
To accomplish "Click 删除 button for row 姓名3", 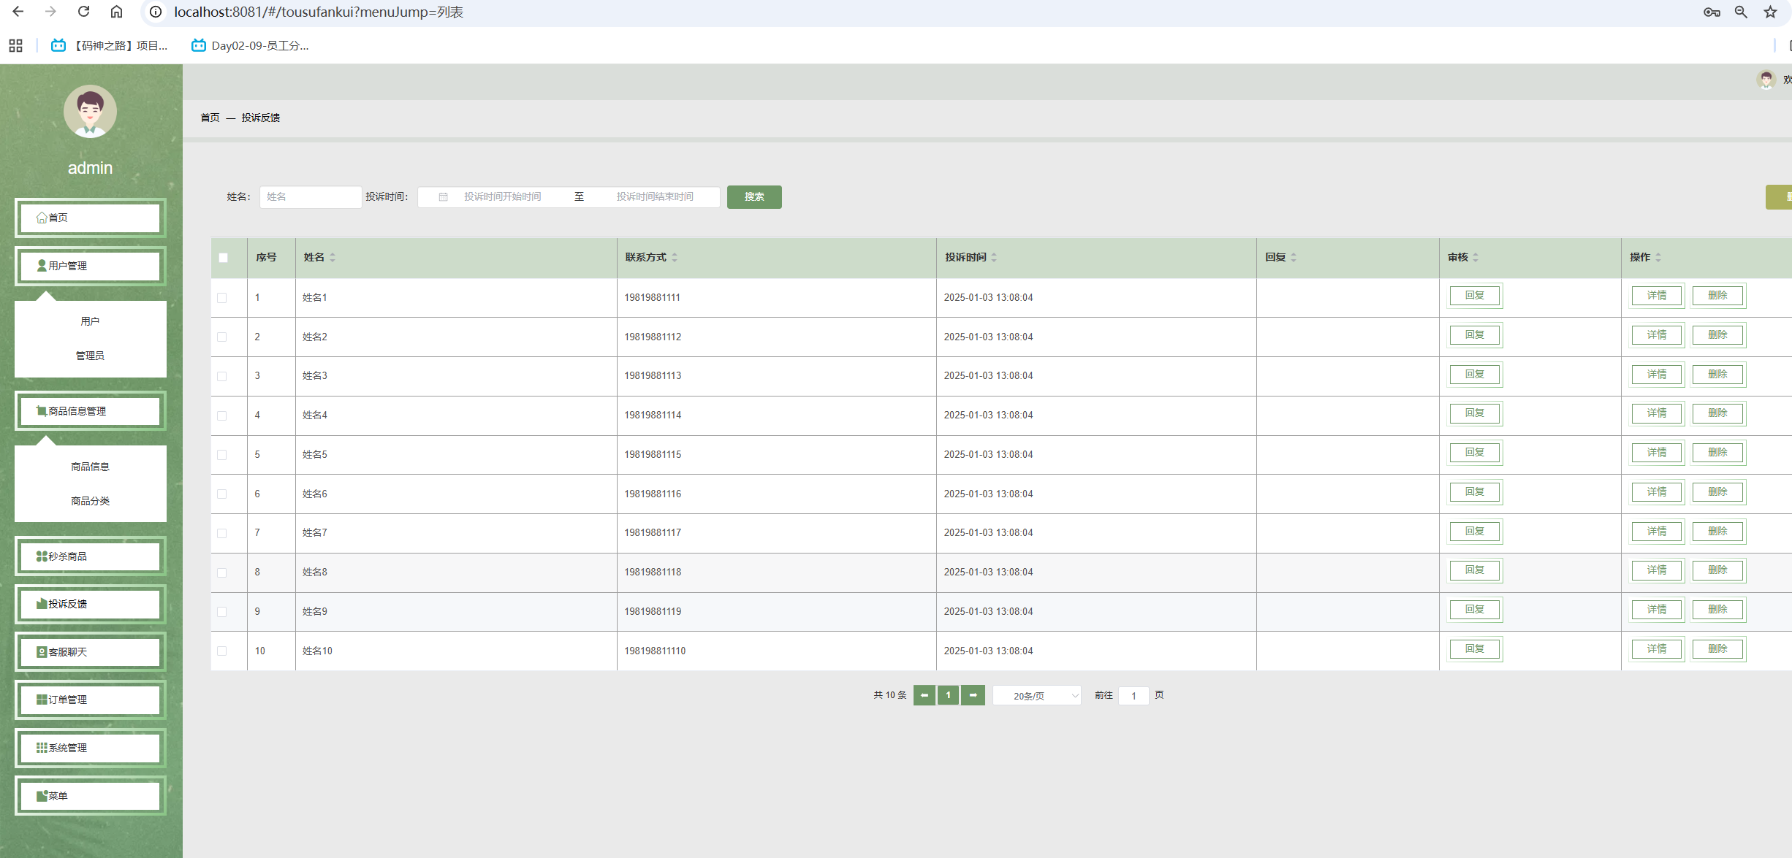I will (1717, 375).
